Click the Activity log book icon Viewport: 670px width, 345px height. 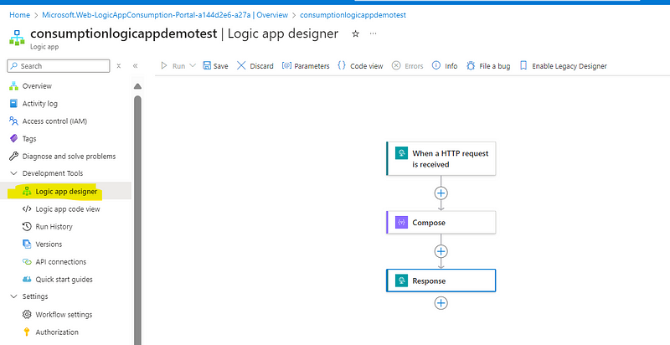click(13, 103)
